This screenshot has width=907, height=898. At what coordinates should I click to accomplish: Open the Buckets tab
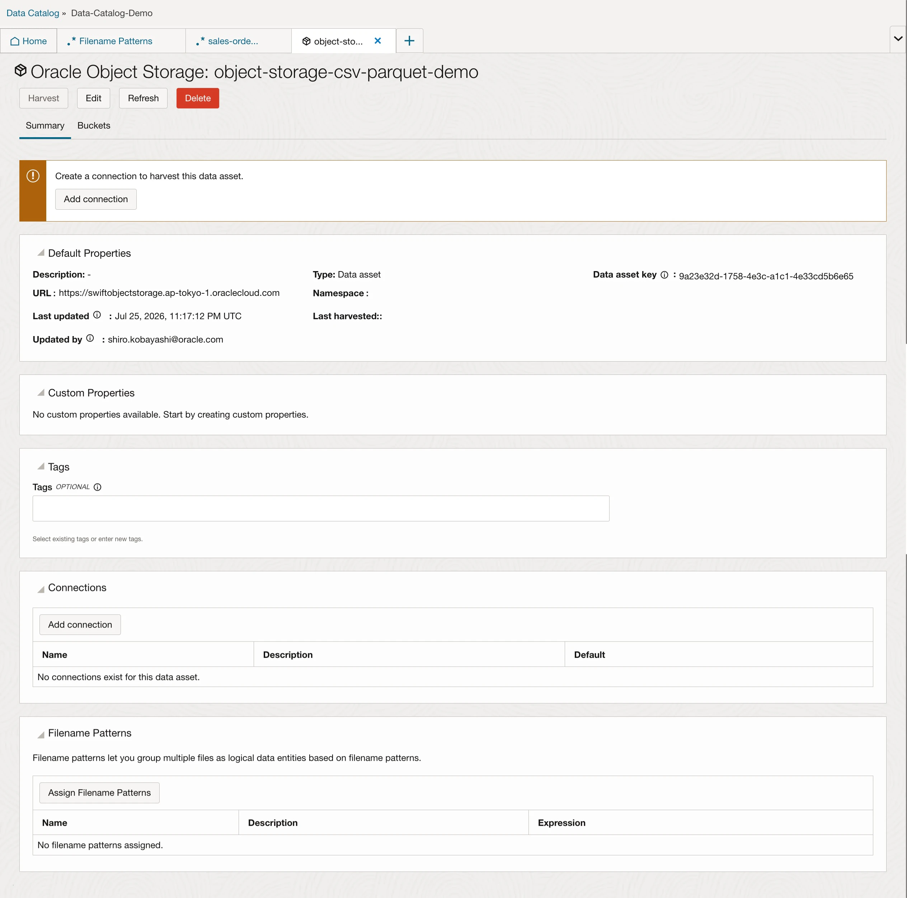(x=94, y=125)
